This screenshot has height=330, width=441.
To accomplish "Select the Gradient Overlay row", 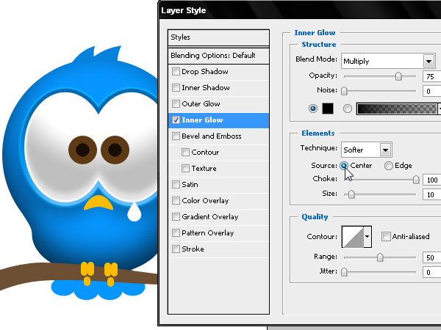I will pyautogui.click(x=218, y=217).
